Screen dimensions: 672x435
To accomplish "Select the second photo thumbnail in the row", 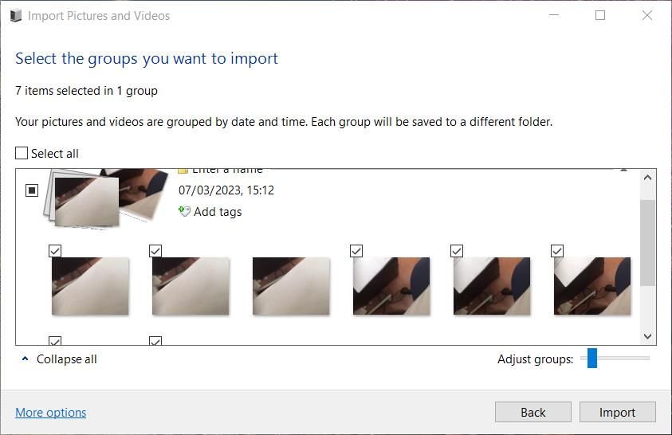I will point(191,286).
